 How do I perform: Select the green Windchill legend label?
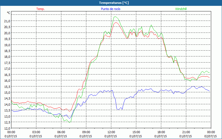point(181,9)
